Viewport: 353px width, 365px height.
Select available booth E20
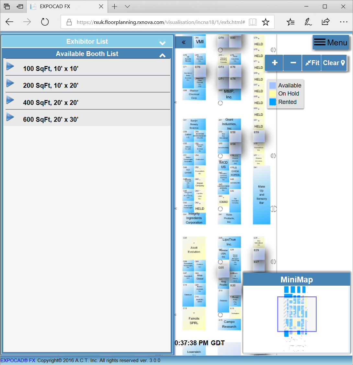click(235, 289)
